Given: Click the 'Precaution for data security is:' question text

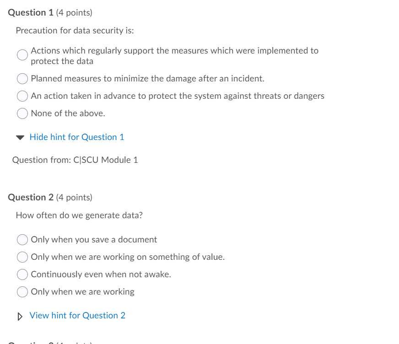Looking at the screenshot, I should point(67,30).
